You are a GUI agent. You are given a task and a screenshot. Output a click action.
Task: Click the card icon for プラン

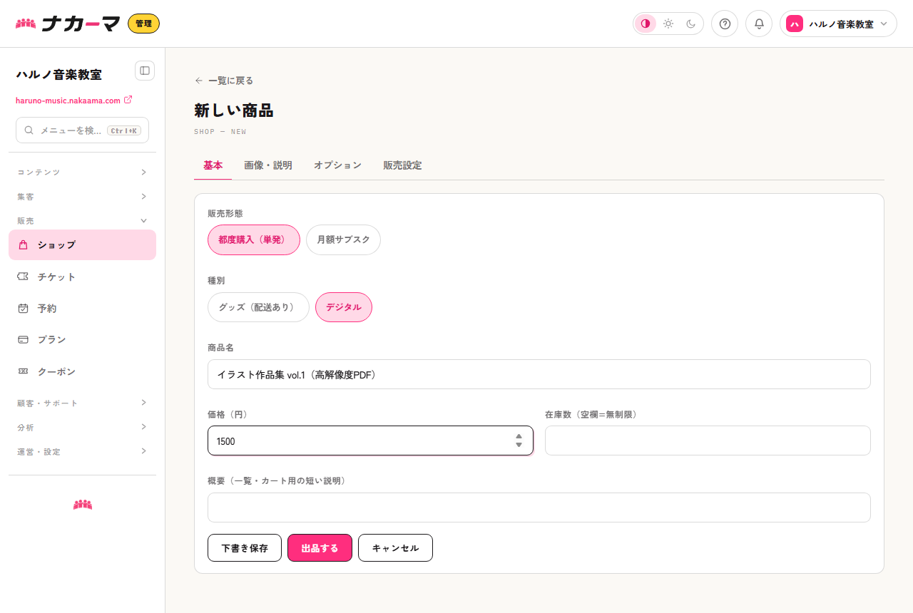point(23,339)
